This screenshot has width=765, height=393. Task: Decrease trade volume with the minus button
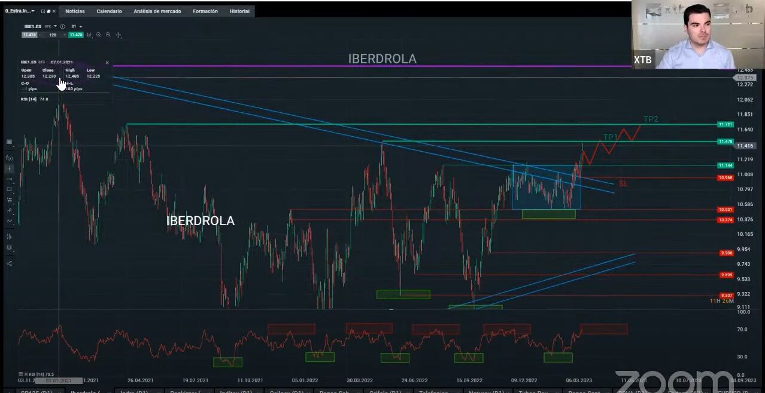[x=41, y=35]
